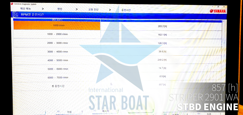This screenshot has width=243, height=115.
Task: Select the highlighted - 1000 r/min row
Action: (x=57, y=25)
